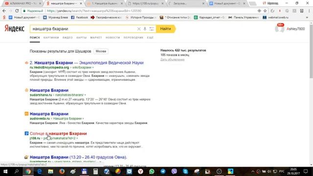
Task: Open the taskbar search magnifier
Action: 17,172
